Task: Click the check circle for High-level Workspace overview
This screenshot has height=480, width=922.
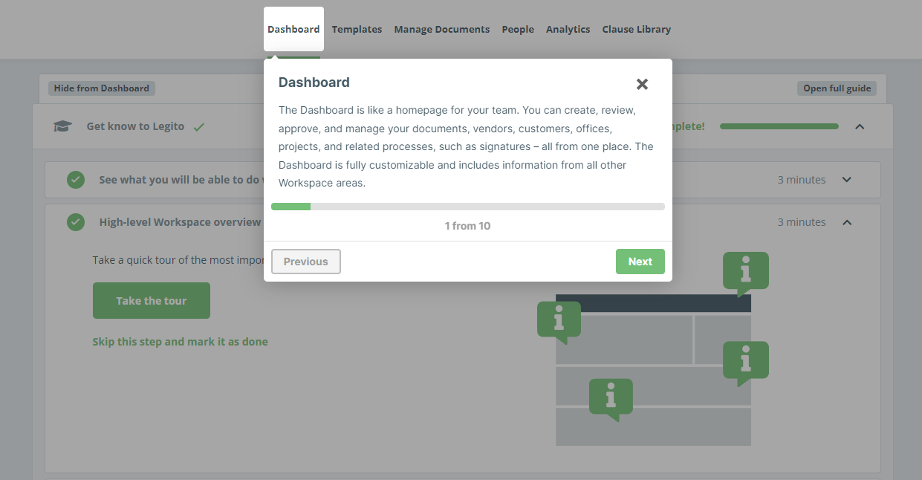Action: coord(76,222)
